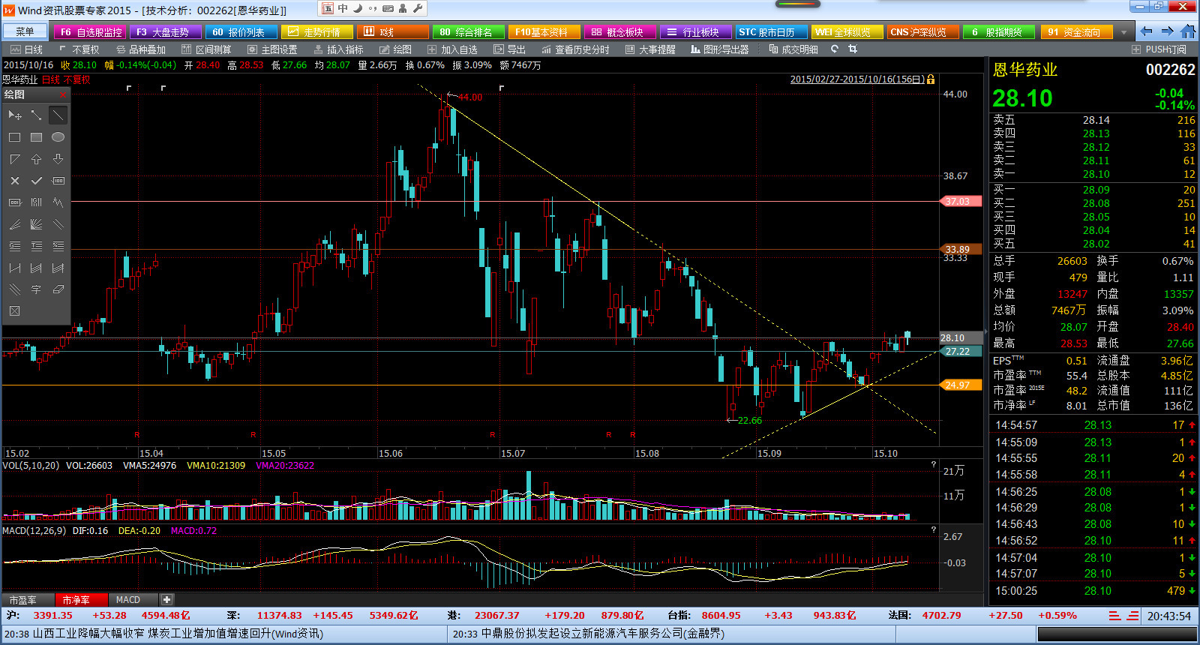Select the up arrow marker tool
This screenshot has height=645, width=1200.
pos(36,159)
